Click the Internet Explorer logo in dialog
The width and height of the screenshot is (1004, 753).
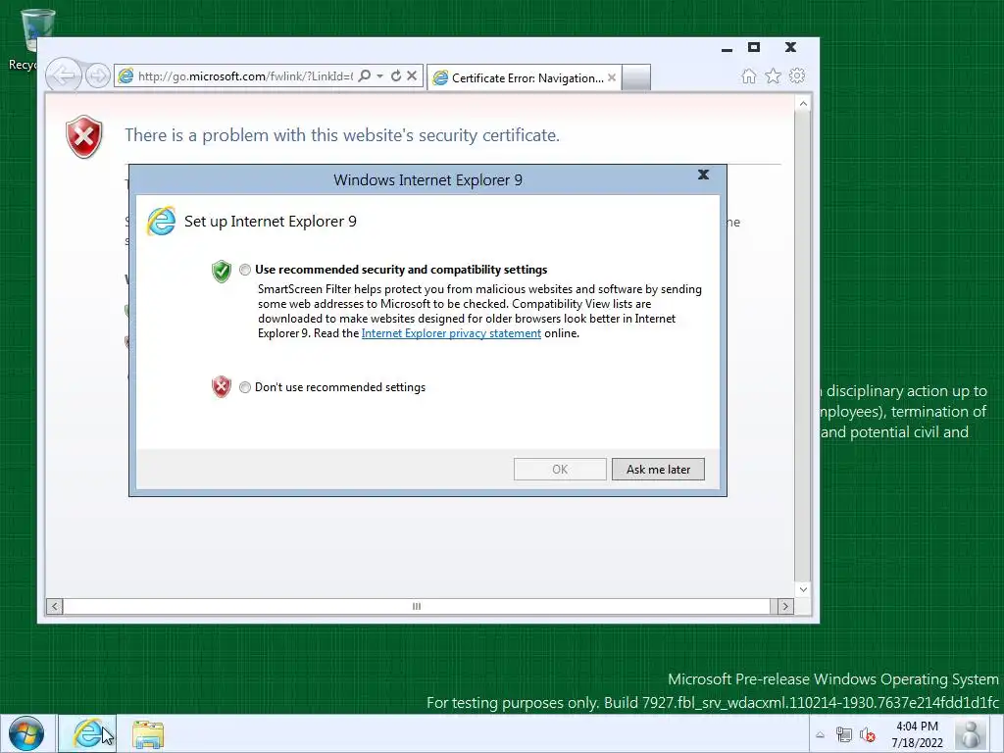(x=162, y=222)
